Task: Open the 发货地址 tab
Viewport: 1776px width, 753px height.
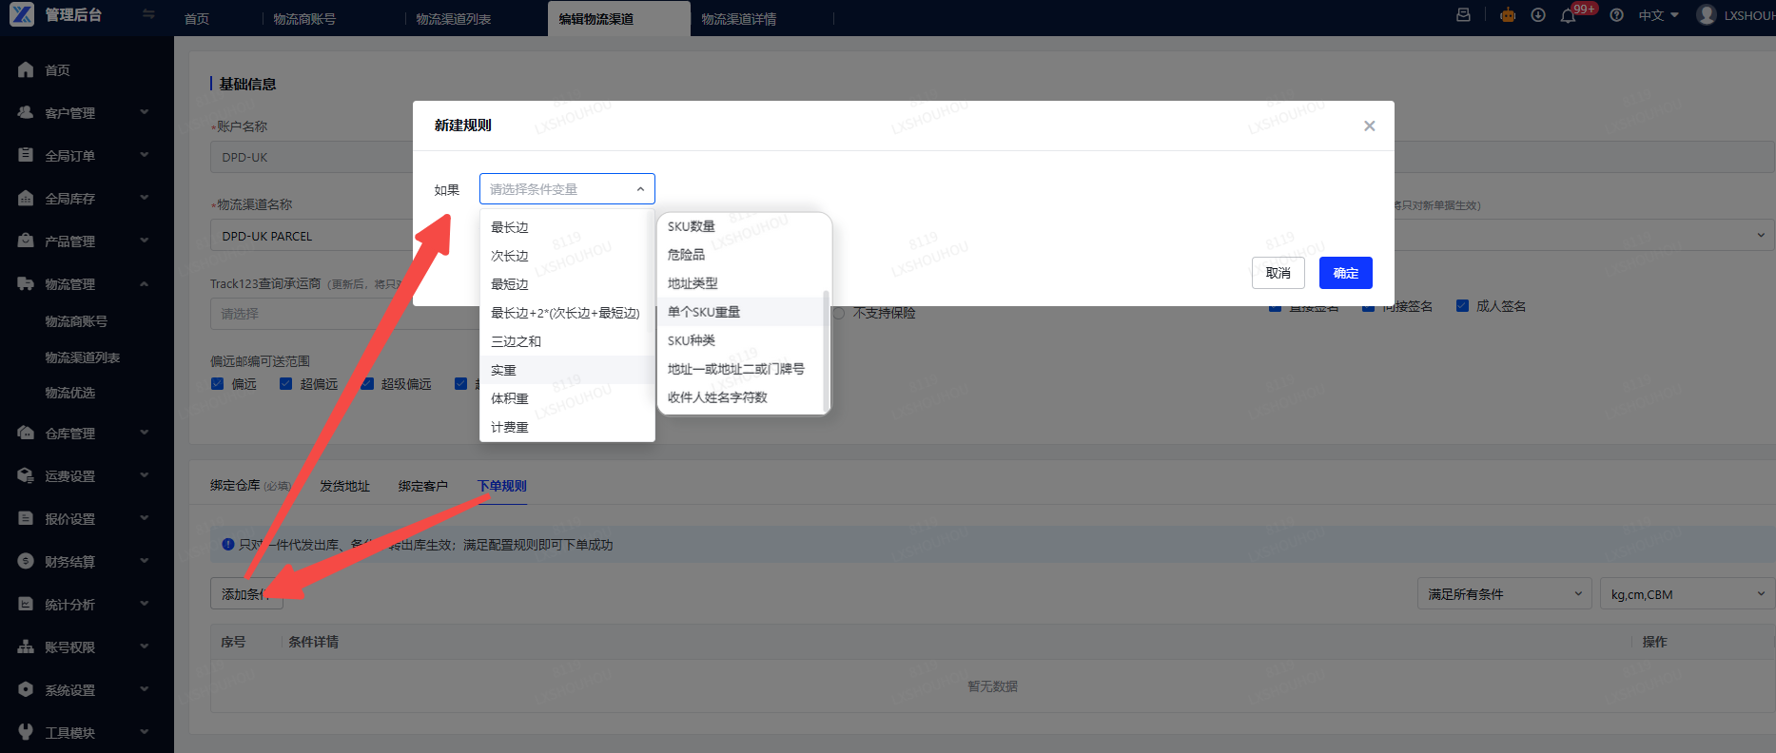Action: click(x=344, y=486)
